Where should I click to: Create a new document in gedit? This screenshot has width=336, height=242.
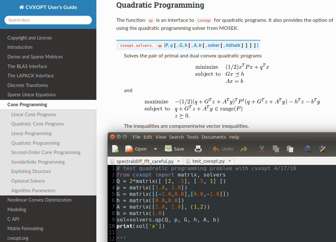[115, 149]
